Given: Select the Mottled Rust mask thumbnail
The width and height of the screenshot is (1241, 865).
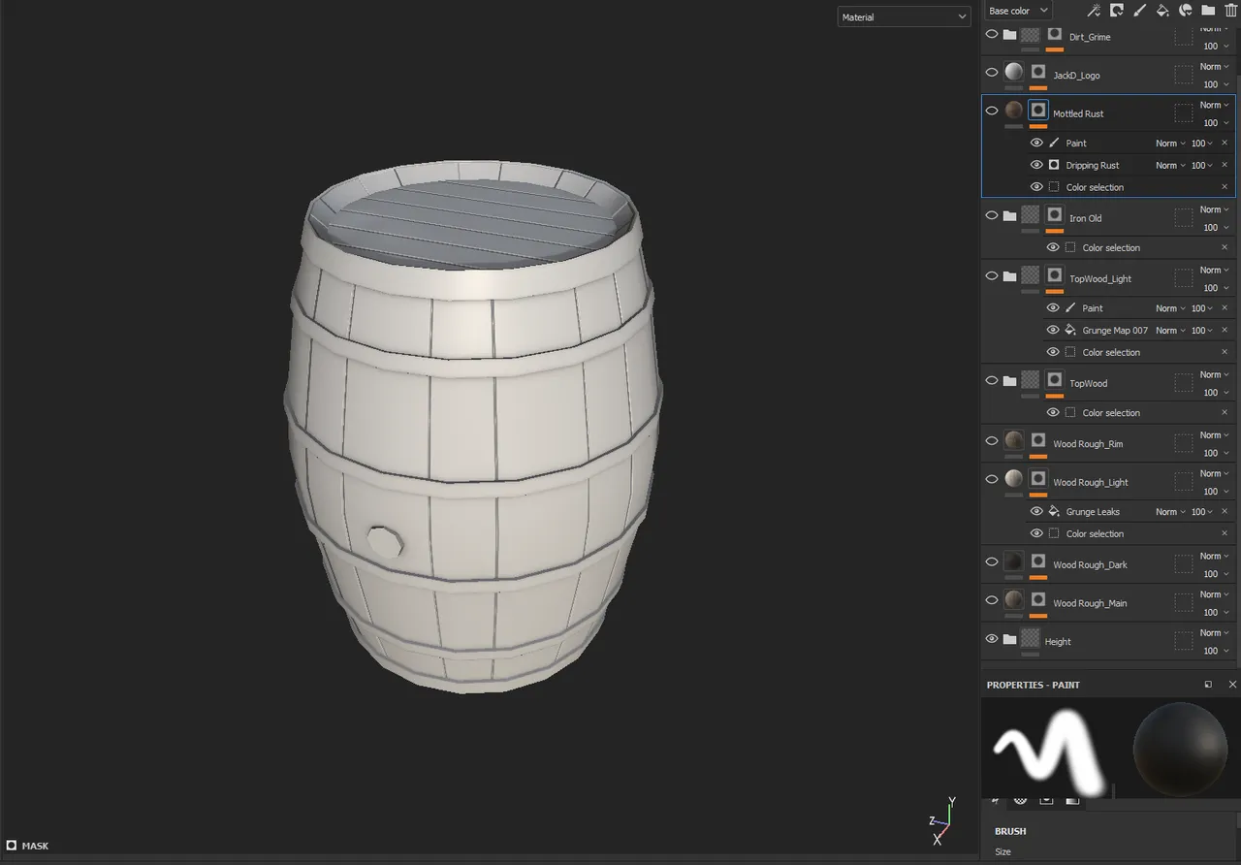Looking at the screenshot, I should [1038, 111].
